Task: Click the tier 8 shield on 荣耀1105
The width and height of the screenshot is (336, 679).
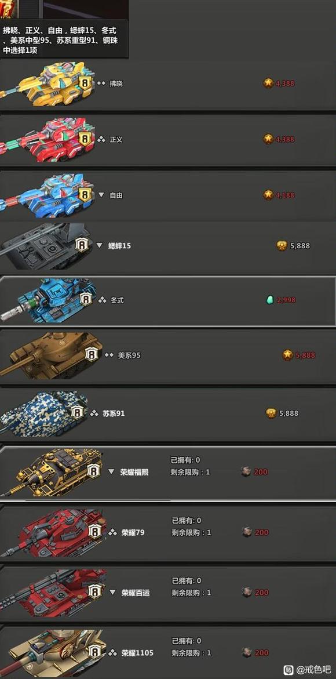Action: 96,652
